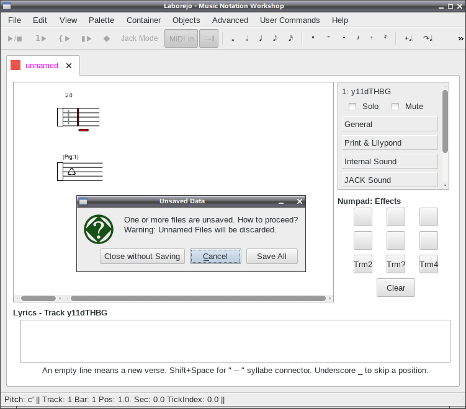Viewport: 466px width, 409px height.
Task: Insert a quarter note
Action: (x=261, y=38)
